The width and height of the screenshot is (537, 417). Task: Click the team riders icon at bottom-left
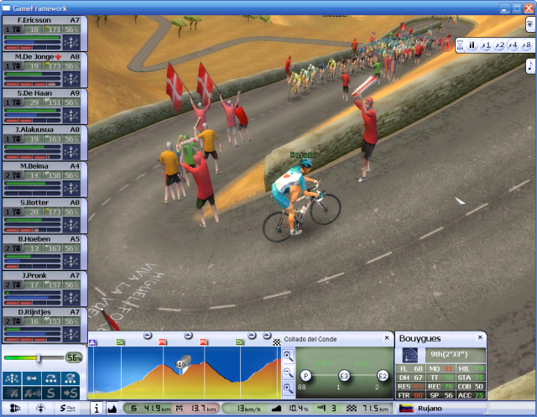16,409
